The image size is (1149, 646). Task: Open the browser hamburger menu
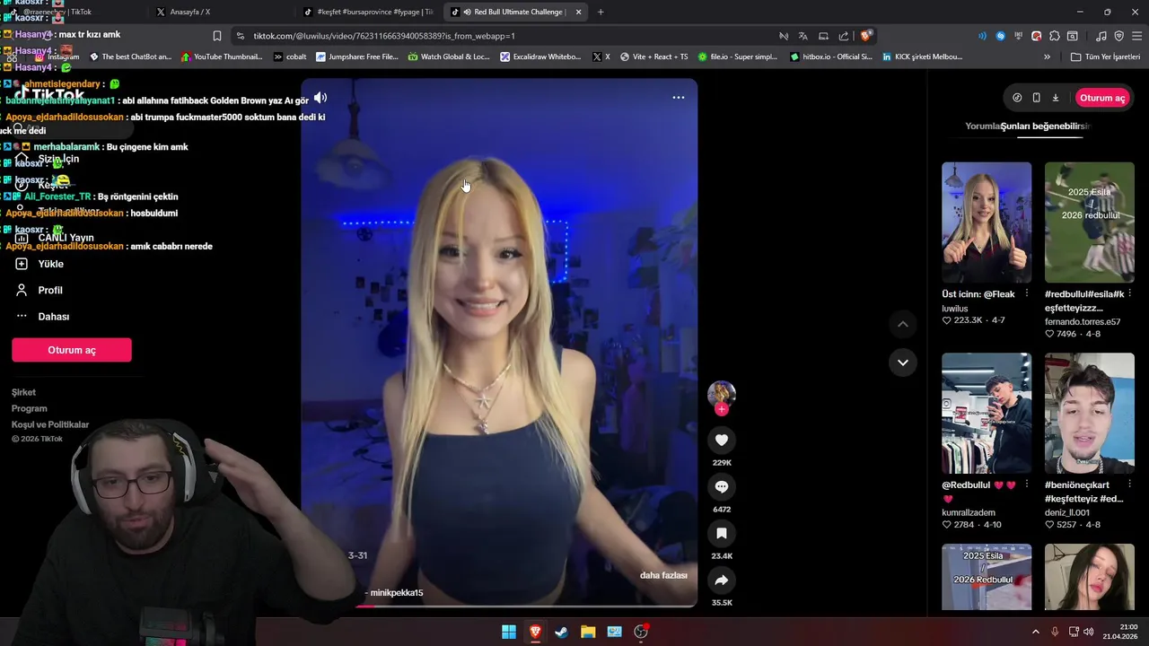[x=1136, y=36]
